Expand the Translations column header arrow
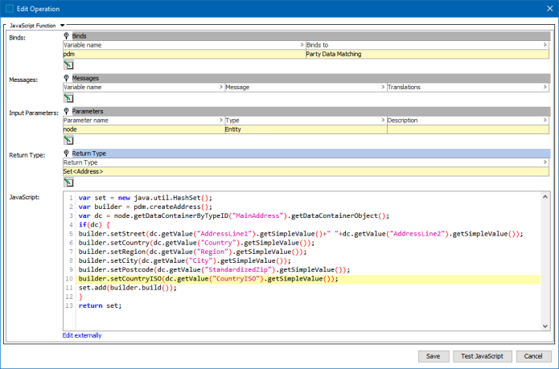 coord(545,87)
